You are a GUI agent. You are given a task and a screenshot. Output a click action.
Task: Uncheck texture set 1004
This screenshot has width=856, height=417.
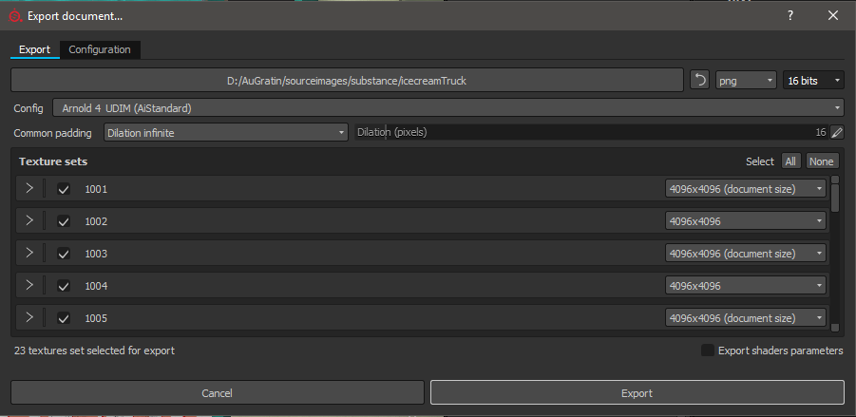coord(64,286)
